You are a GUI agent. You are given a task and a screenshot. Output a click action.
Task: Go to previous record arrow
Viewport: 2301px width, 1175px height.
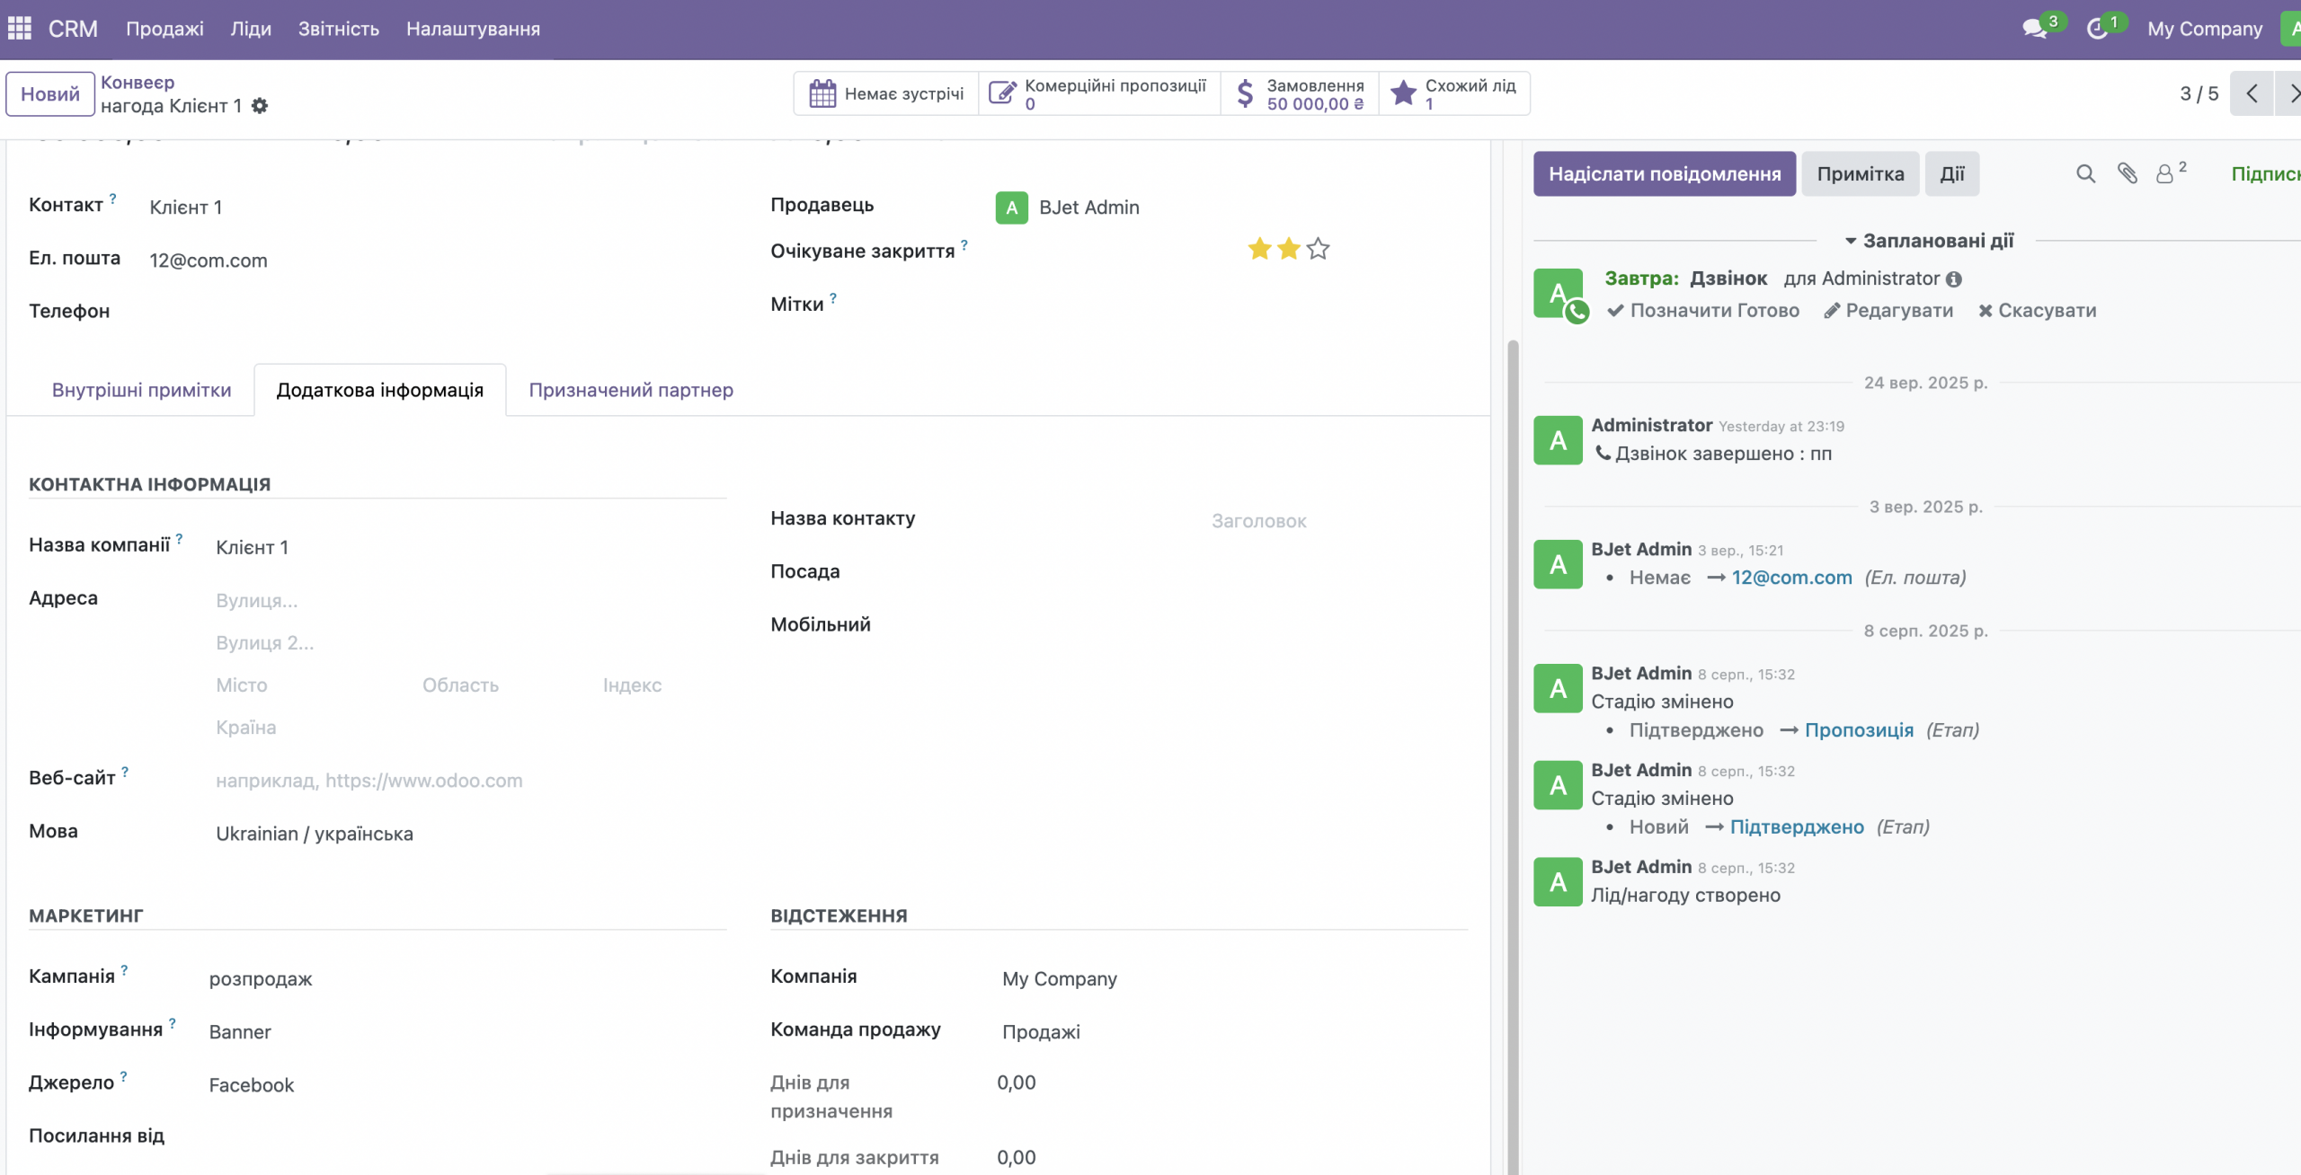(x=2252, y=93)
